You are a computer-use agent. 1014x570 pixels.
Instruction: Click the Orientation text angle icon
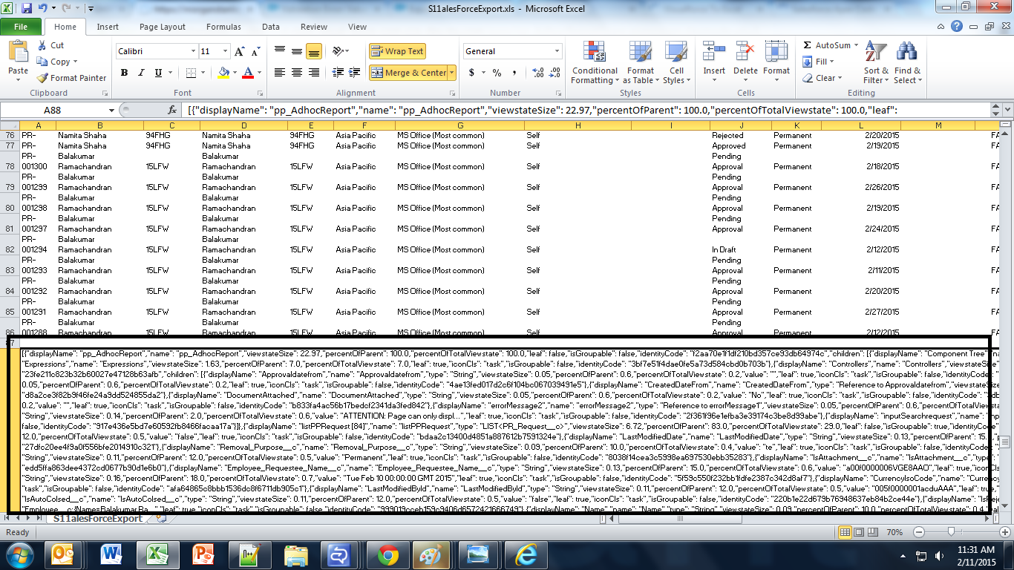[339, 51]
